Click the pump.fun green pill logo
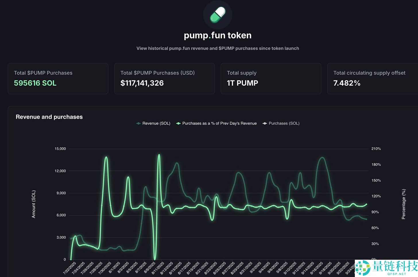The height and width of the screenshot is (277, 418). coord(218,15)
